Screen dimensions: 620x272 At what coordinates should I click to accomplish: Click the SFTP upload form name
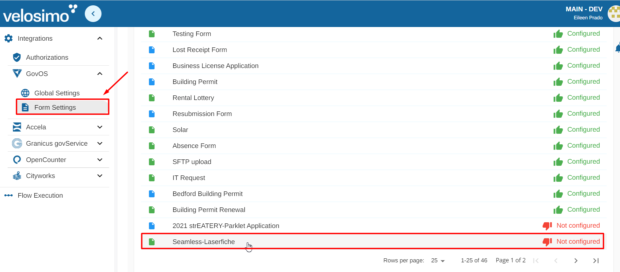tap(192, 162)
